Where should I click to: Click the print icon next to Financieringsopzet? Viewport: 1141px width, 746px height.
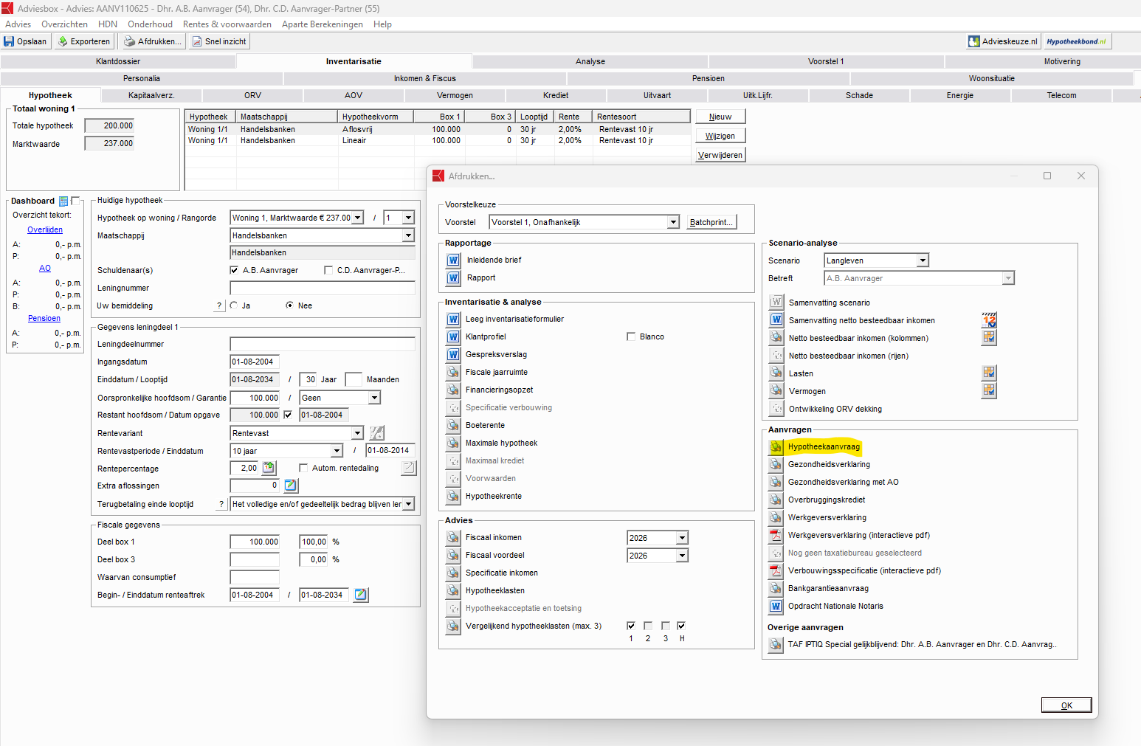click(453, 390)
